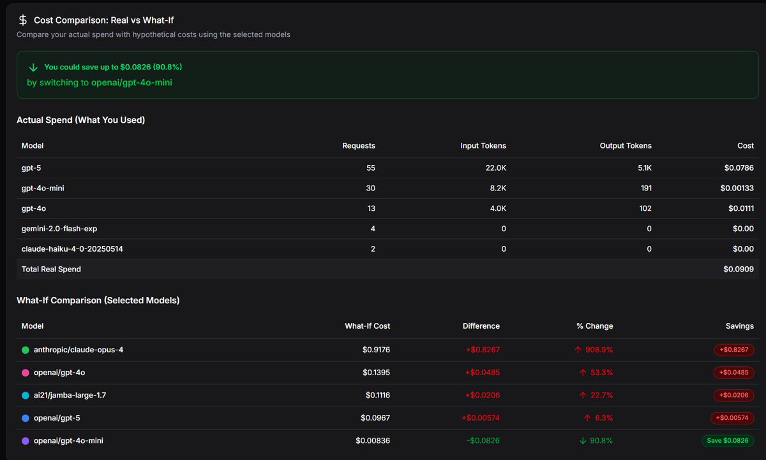Click the +$0.8267 savings badge

click(x=734, y=350)
